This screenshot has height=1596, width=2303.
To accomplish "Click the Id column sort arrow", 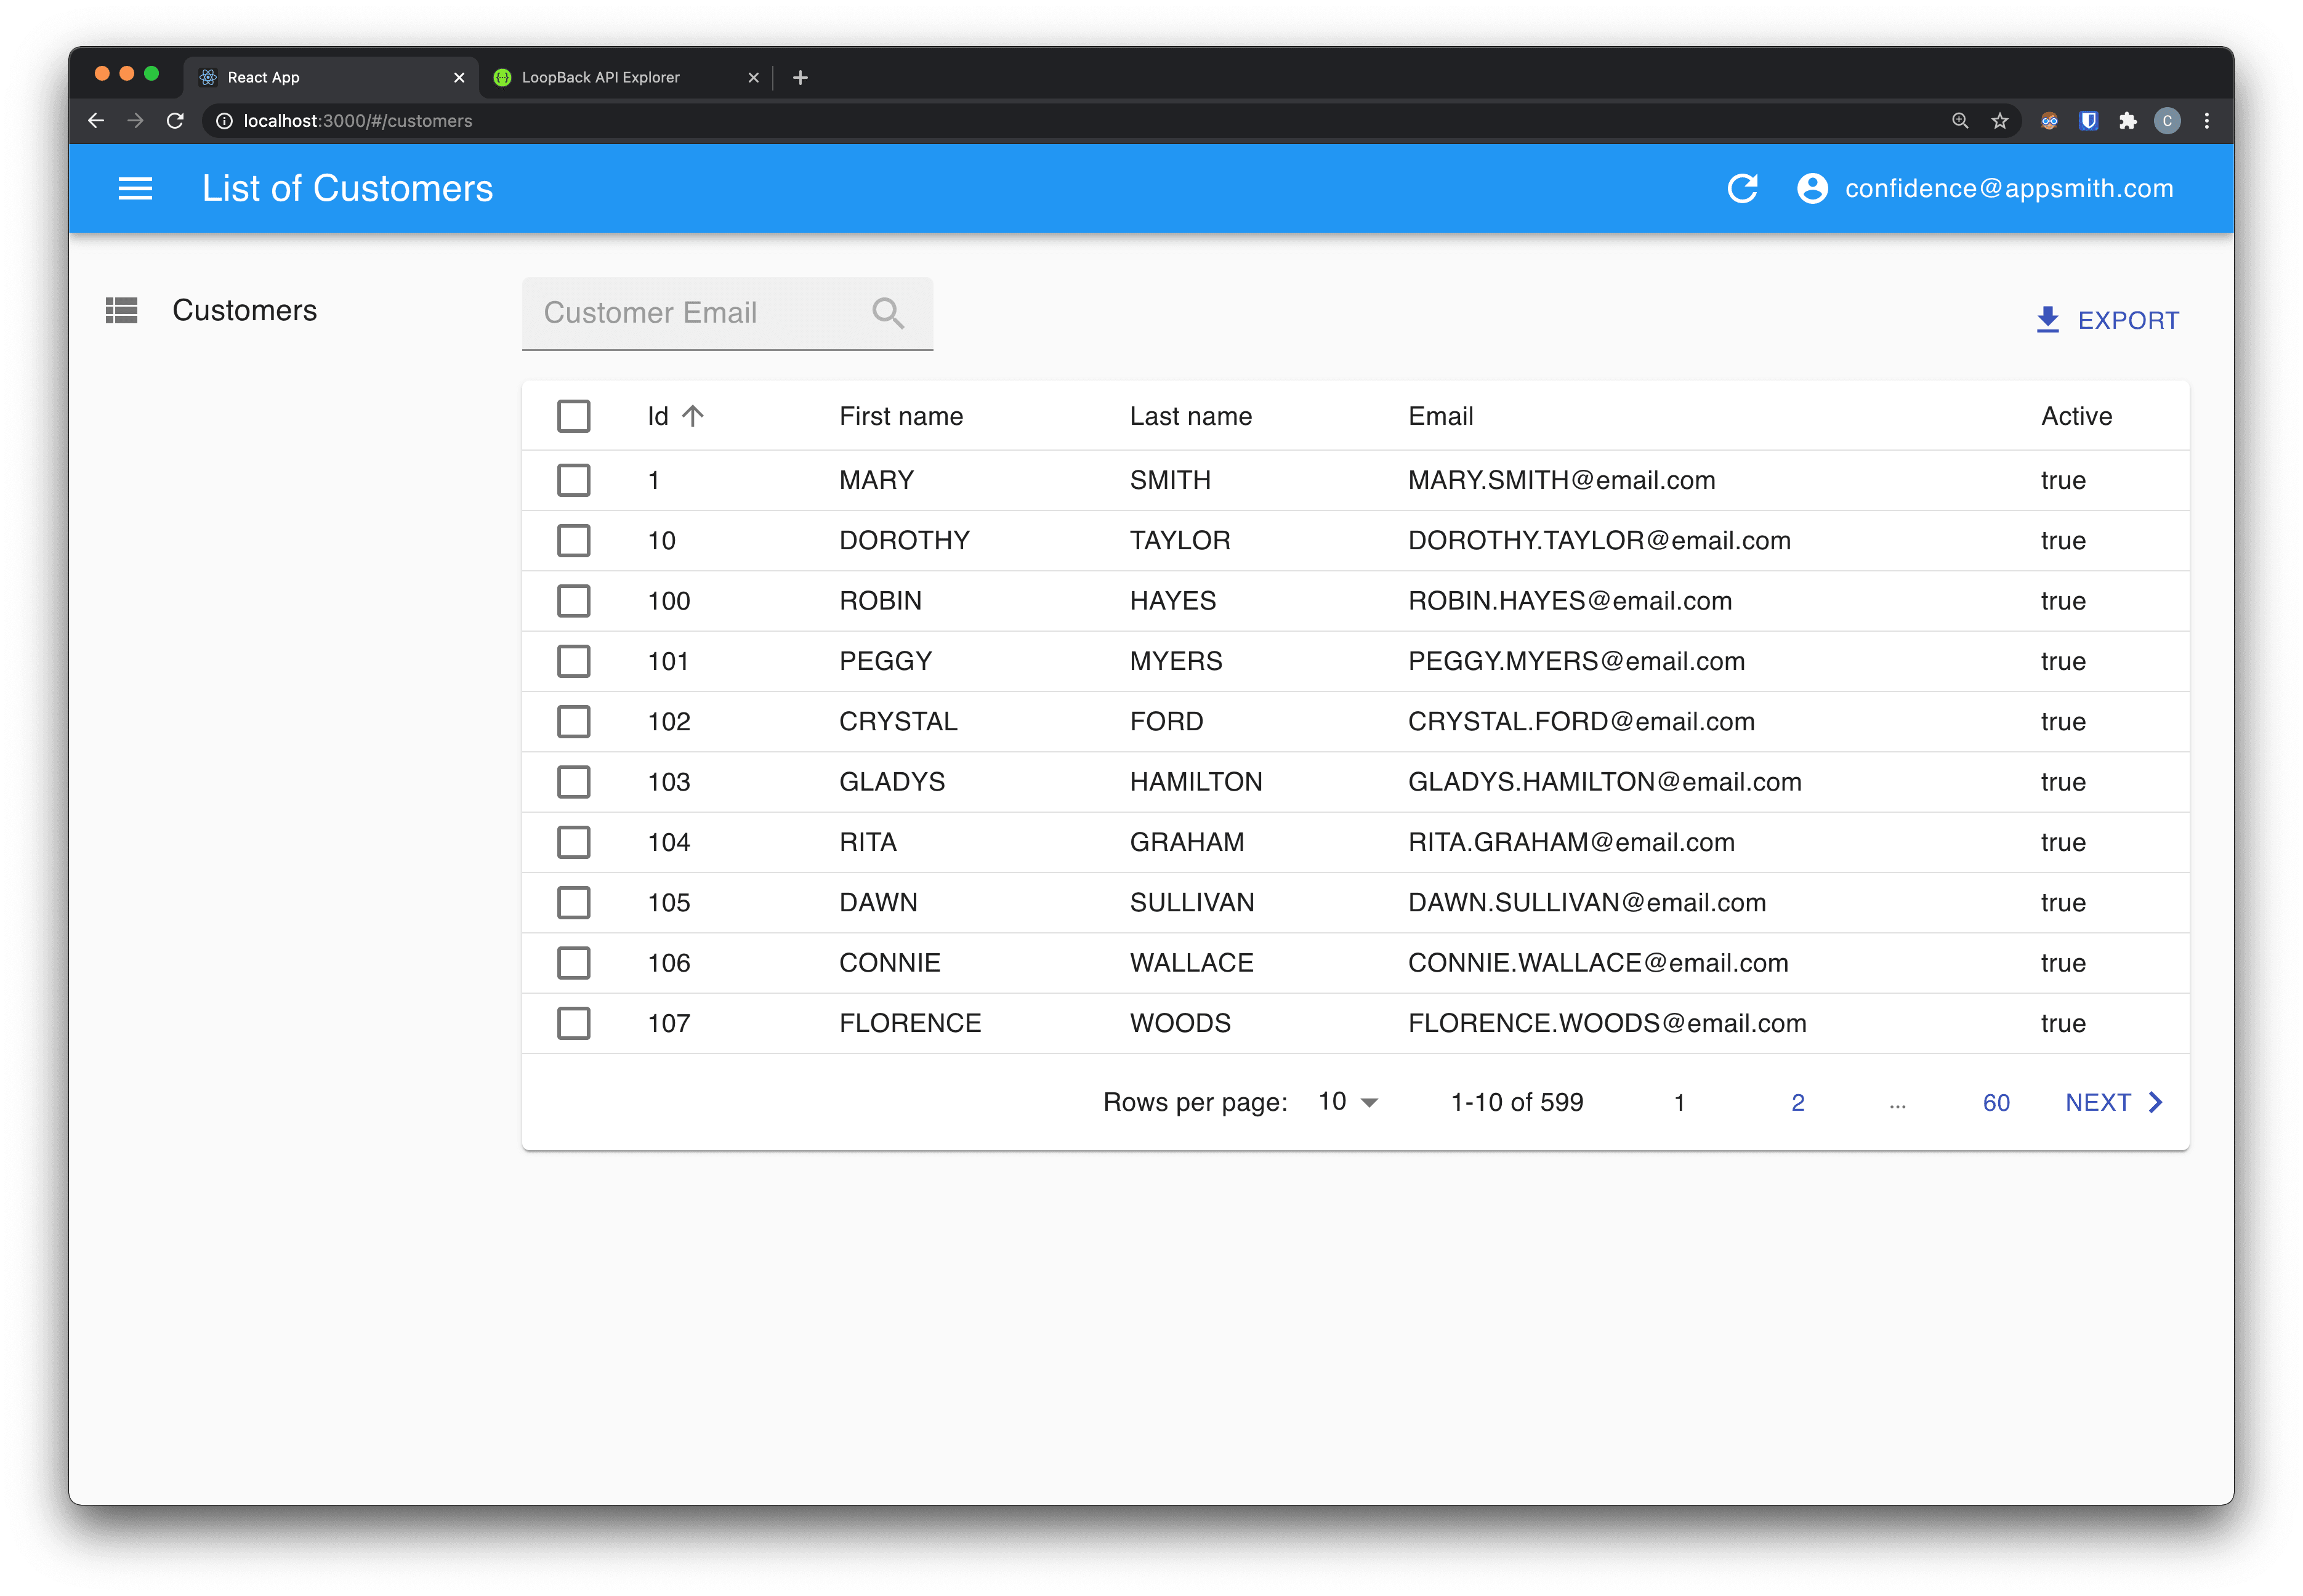I will pyautogui.click(x=693, y=416).
